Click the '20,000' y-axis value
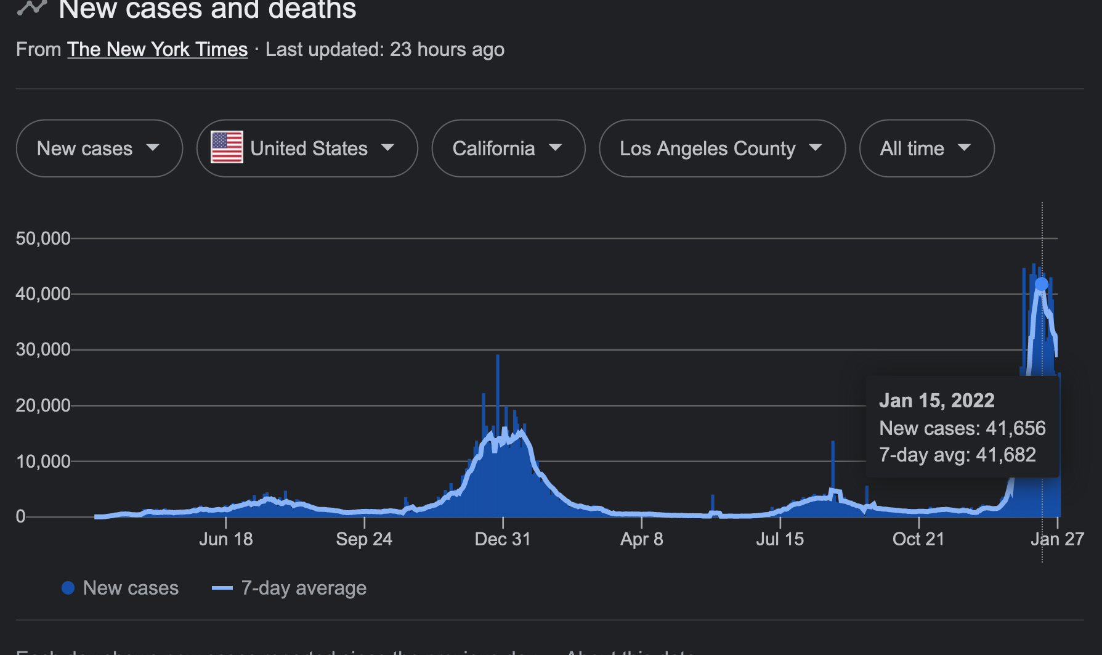 coord(43,405)
